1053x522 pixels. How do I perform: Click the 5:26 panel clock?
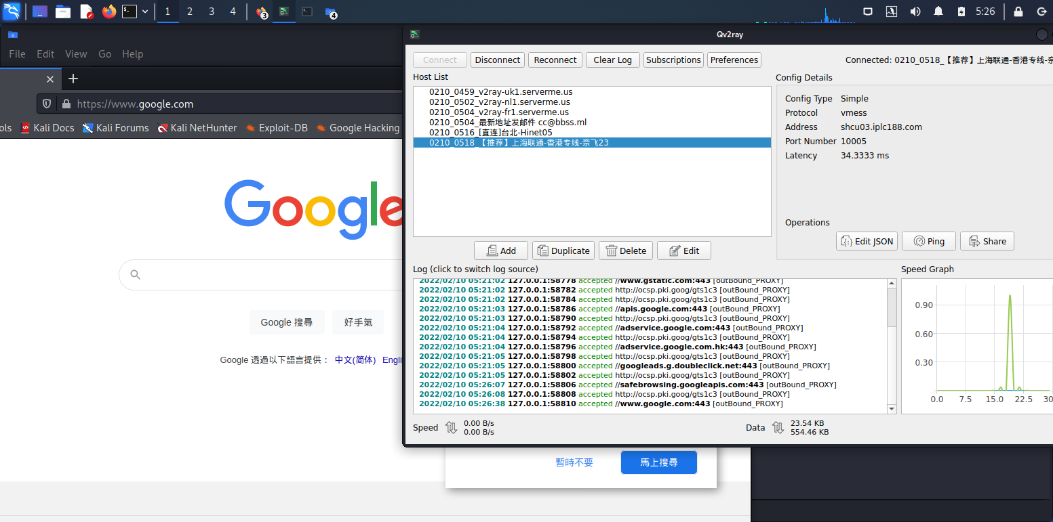[985, 12]
